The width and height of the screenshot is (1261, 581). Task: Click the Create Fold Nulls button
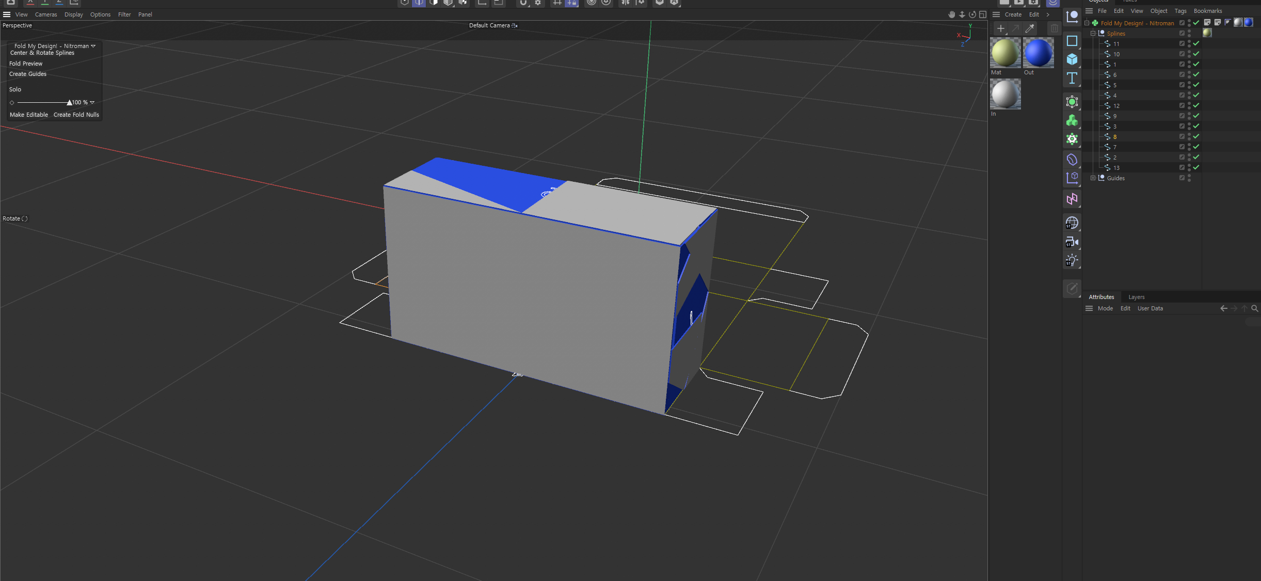[x=76, y=115]
